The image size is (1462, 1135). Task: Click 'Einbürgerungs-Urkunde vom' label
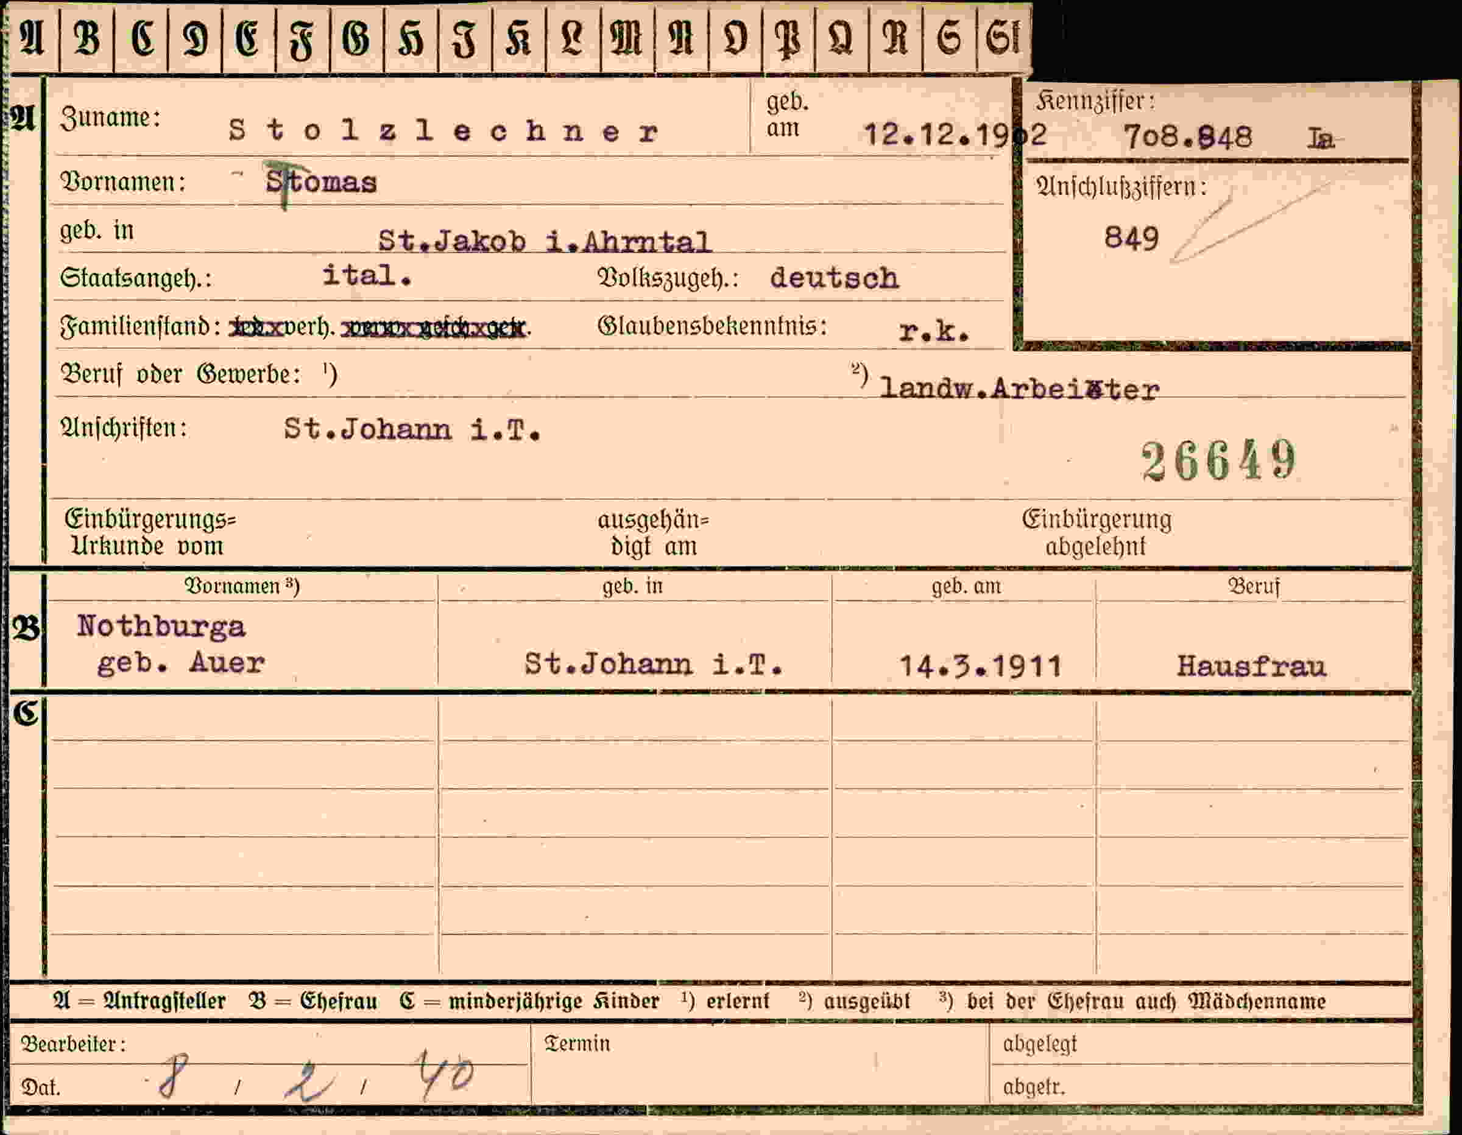point(150,533)
